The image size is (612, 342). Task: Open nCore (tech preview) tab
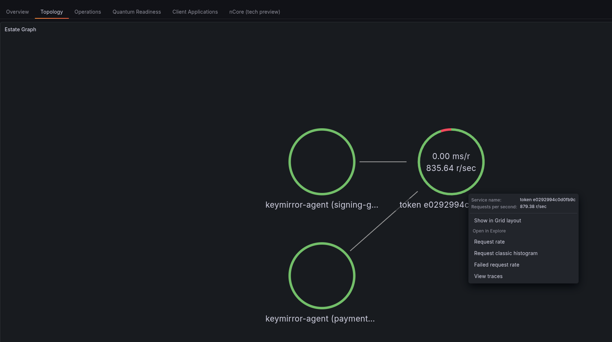coord(254,12)
